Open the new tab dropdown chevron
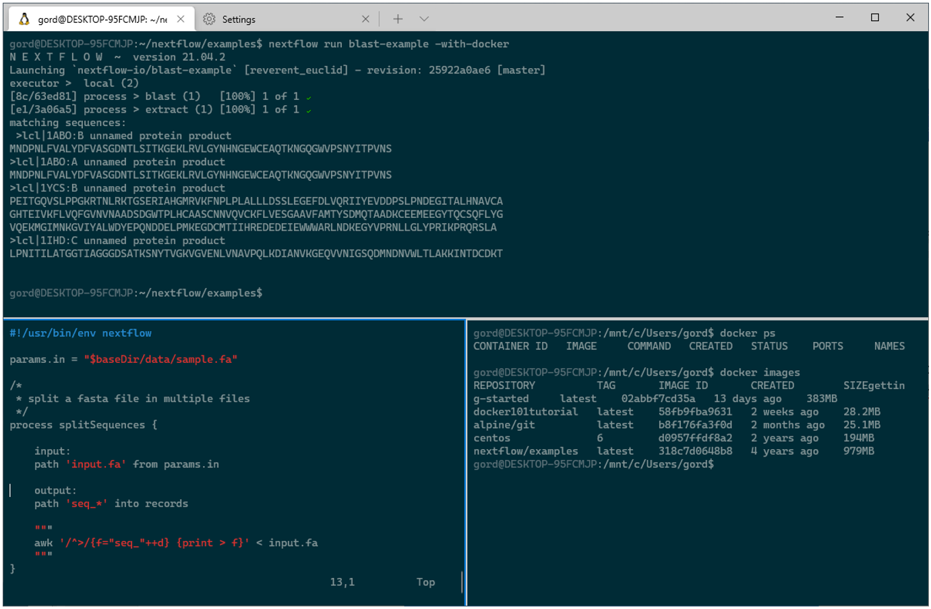 (425, 19)
